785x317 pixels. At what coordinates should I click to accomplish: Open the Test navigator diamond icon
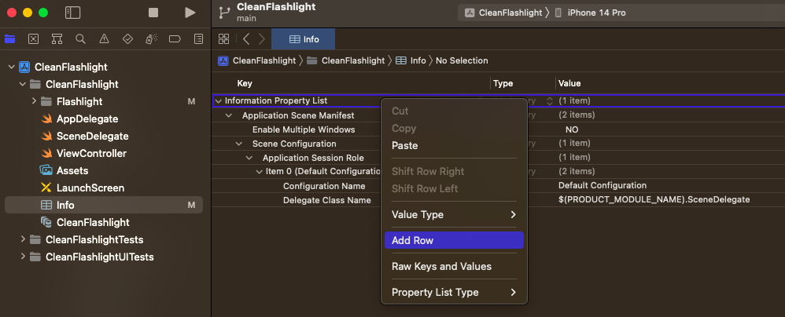127,39
